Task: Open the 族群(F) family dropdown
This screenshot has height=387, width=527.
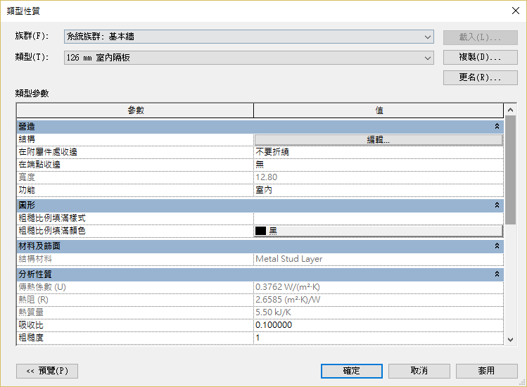Action: (248, 37)
